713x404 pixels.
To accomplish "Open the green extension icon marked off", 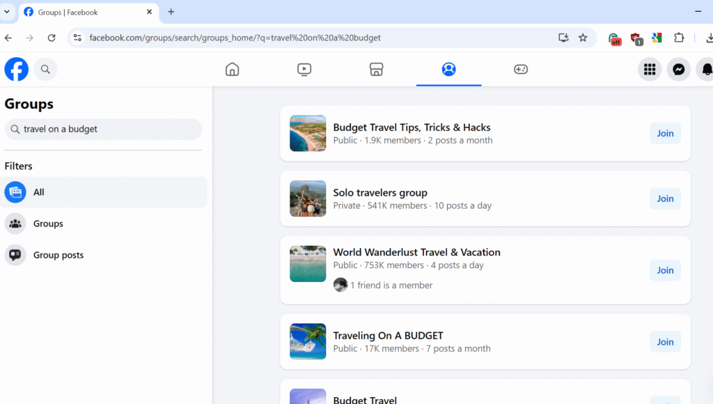I will (614, 39).
